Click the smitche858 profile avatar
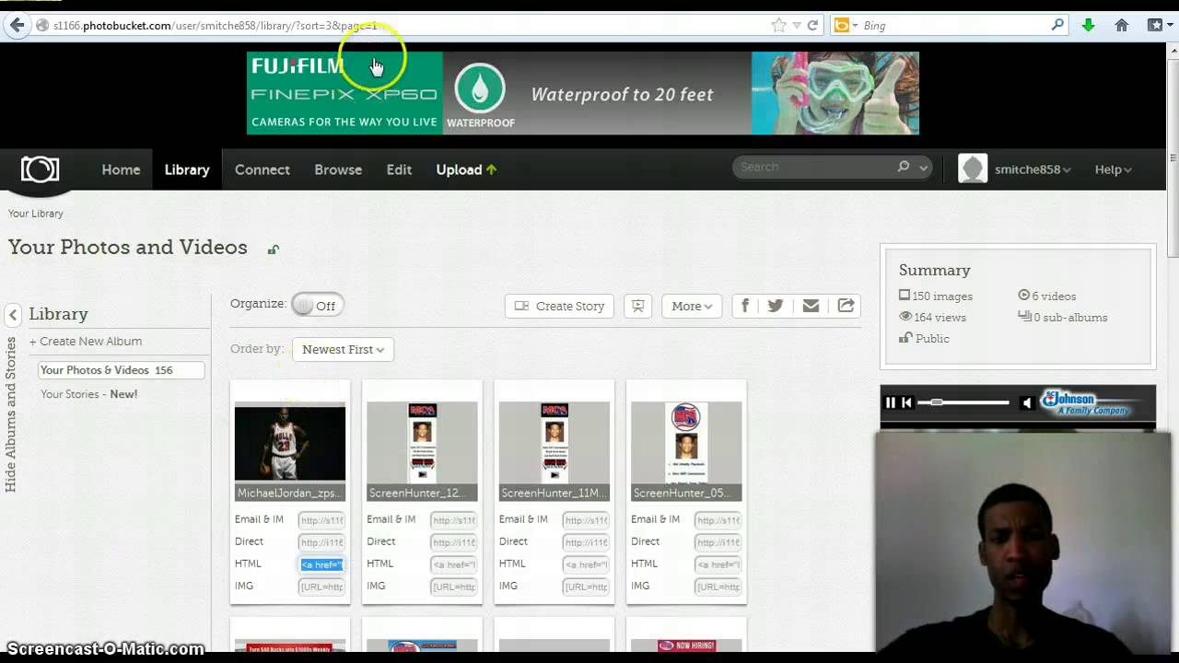The width and height of the screenshot is (1179, 663). click(x=973, y=169)
